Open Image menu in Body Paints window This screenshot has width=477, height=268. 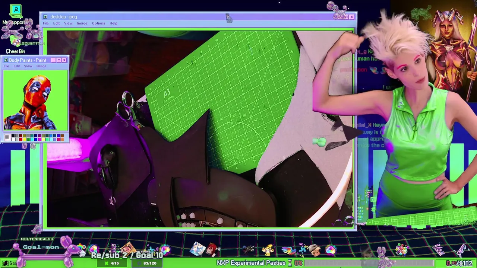click(x=41, y=66)
